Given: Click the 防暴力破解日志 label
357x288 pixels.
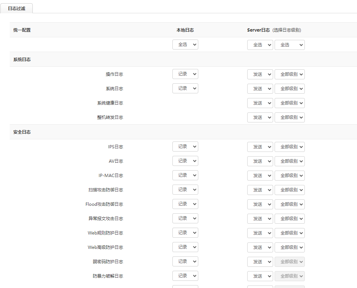Looking at the screenshot, I should coord(108,276).
